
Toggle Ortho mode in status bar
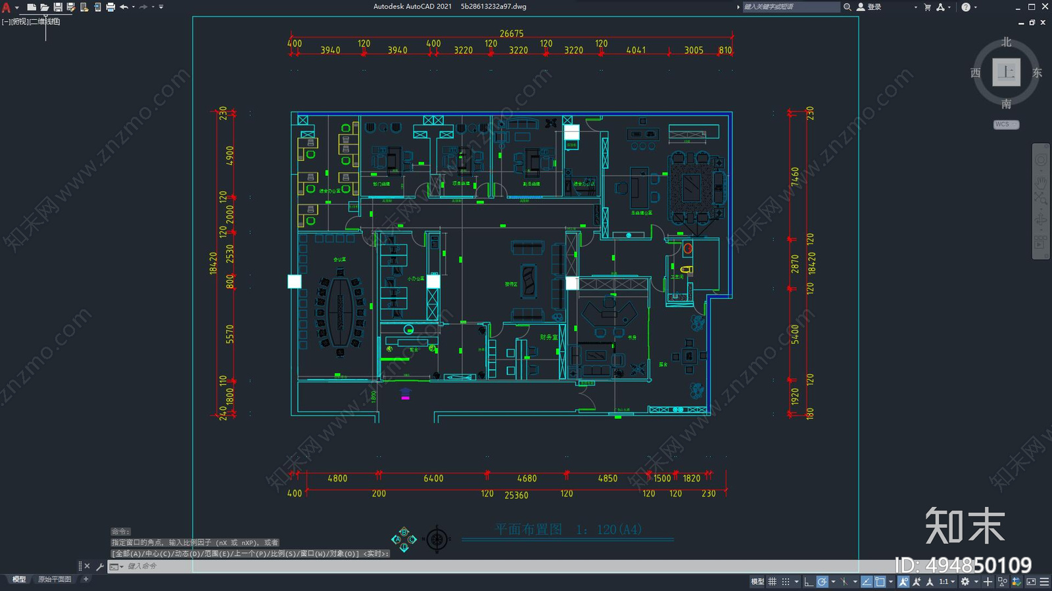(x=809, y=582)
